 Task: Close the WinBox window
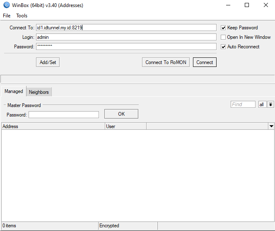pyautogui.click(x=266, y=5)
